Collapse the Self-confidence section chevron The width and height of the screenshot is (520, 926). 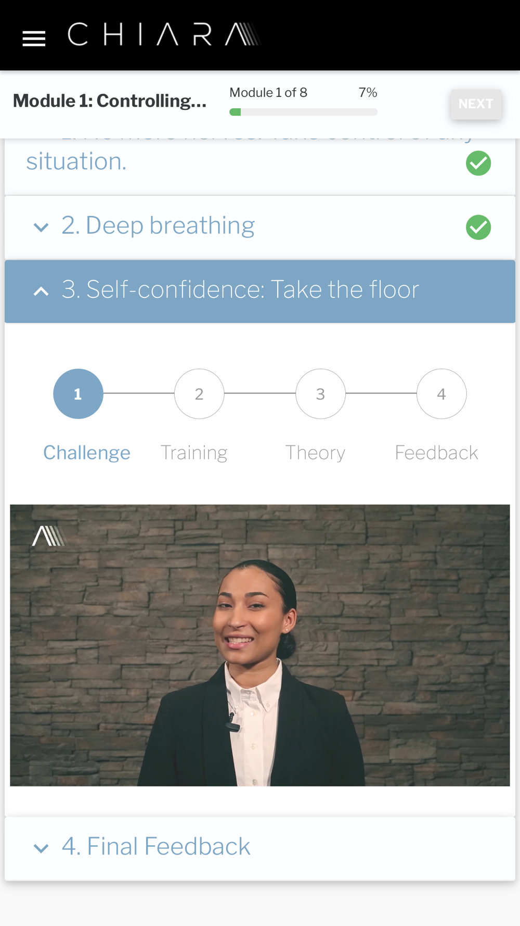click(x=41, y=291)
